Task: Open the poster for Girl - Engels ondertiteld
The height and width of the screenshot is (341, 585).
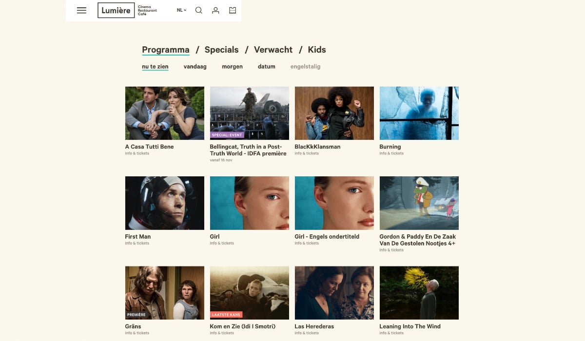Action: pyautogui.click(x=334, y=203)
